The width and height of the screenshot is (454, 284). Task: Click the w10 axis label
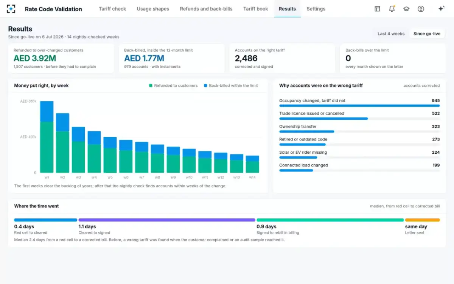point(189,177)
